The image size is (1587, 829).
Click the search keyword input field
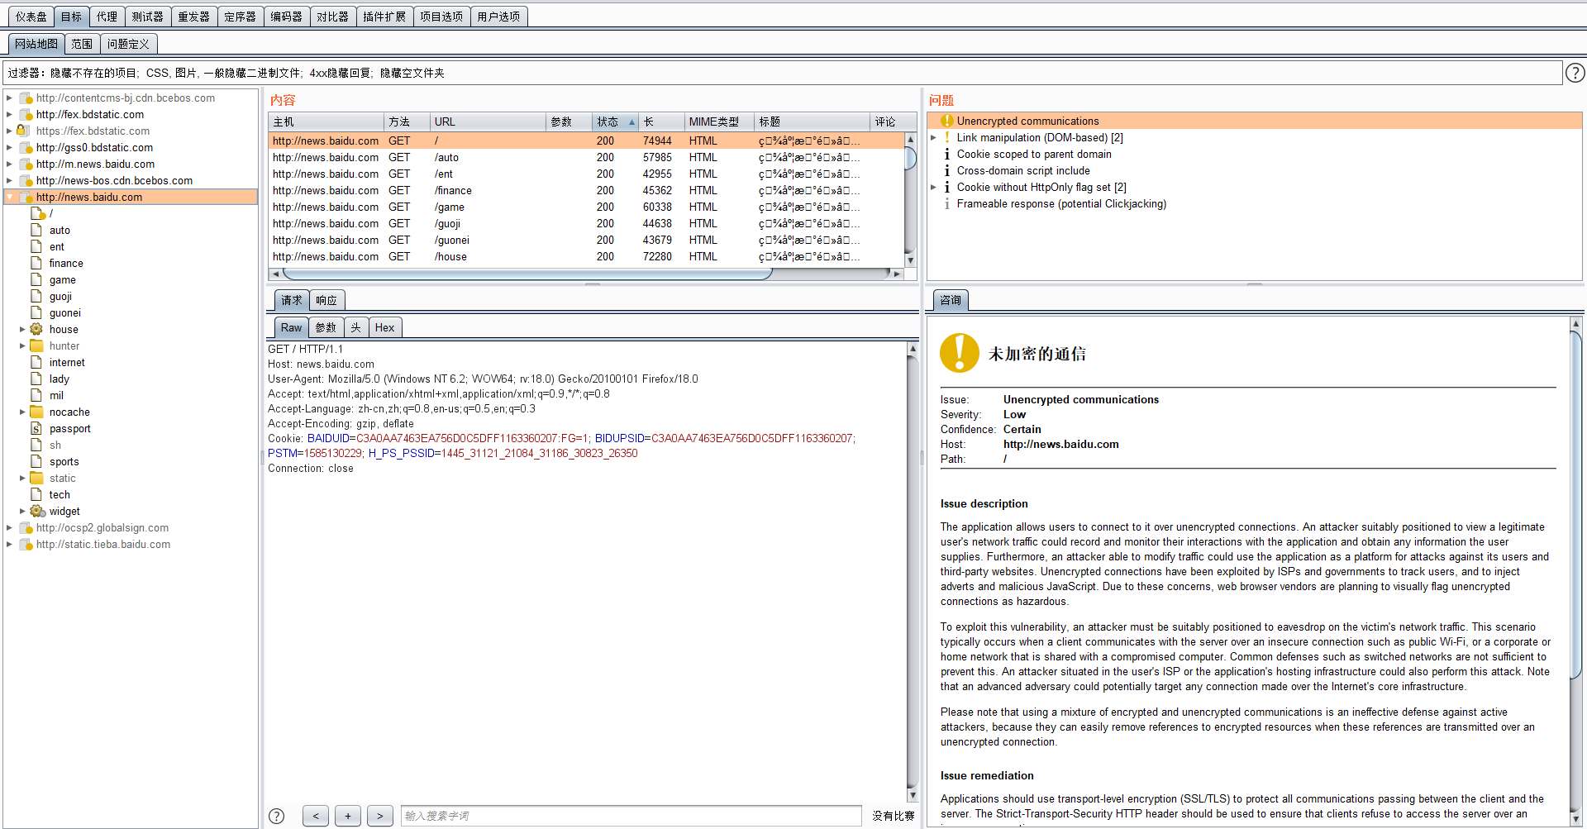(631, 816)
